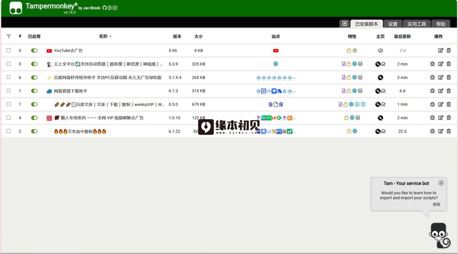Click the filter funnel icon
This screenshot has width=458, height=254.
coord(9,37)
